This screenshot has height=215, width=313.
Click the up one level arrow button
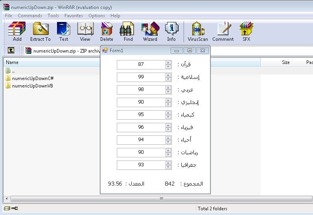11,51
